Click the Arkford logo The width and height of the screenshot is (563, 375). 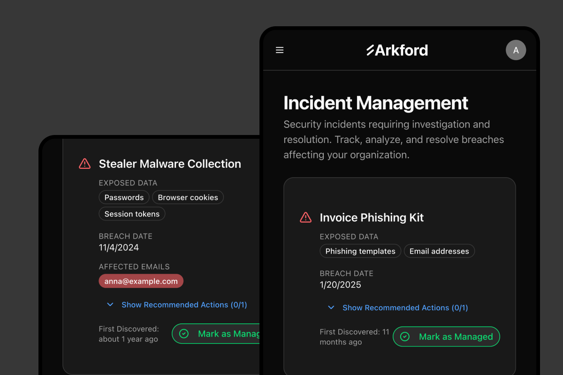click(x=397, y=50)
